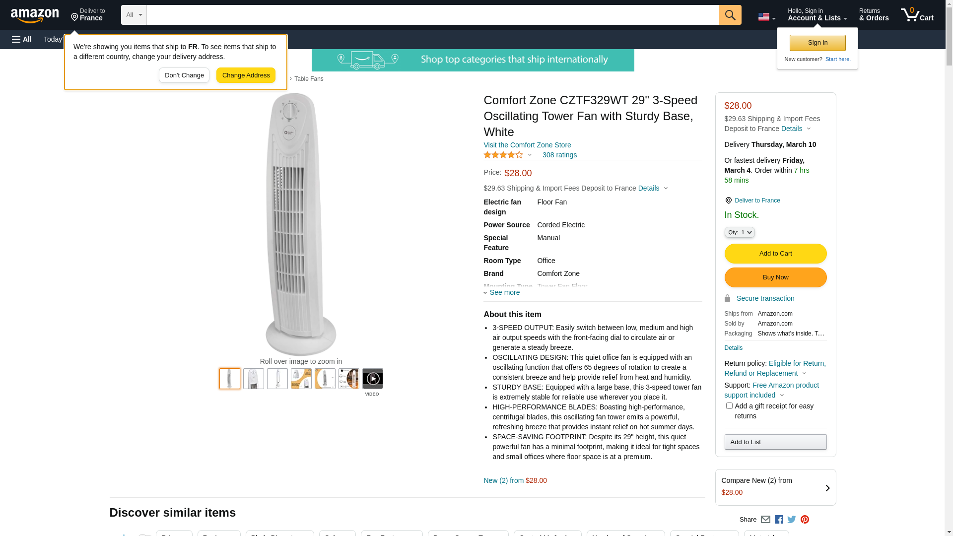This screenshot has height=536, width=953.
Task: Open the Qty quantity dropdown
Action: point(740,232)
